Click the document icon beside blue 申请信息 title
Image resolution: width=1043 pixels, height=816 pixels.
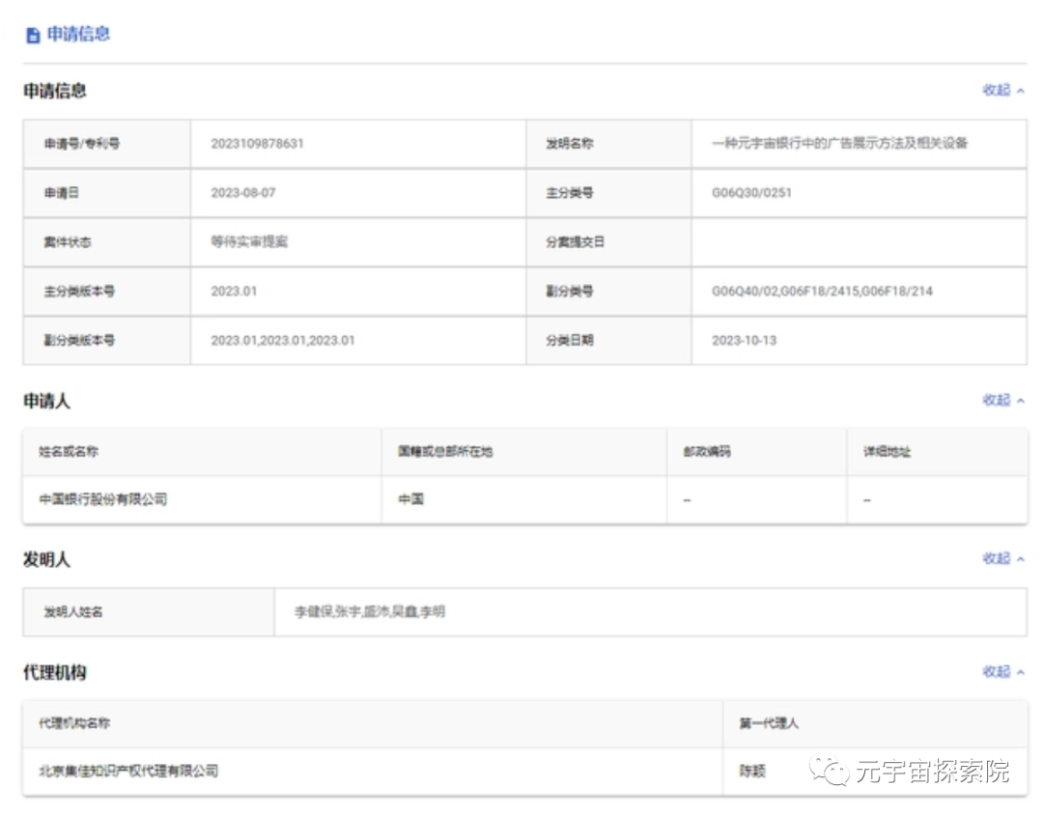[33, 35]
